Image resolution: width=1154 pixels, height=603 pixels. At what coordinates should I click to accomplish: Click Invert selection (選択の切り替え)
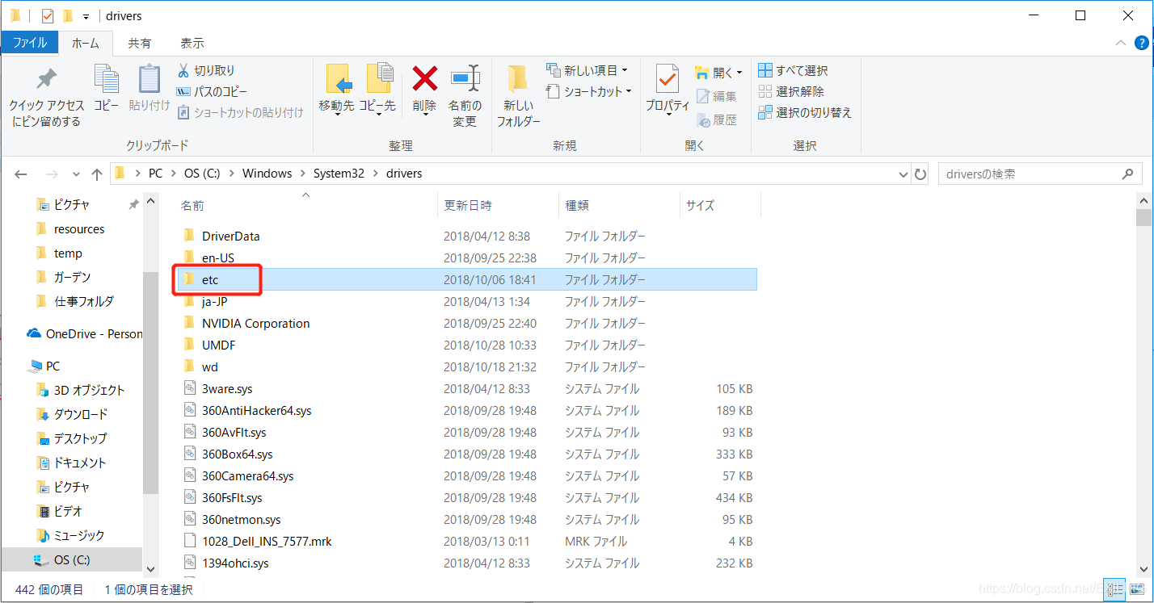805,113
